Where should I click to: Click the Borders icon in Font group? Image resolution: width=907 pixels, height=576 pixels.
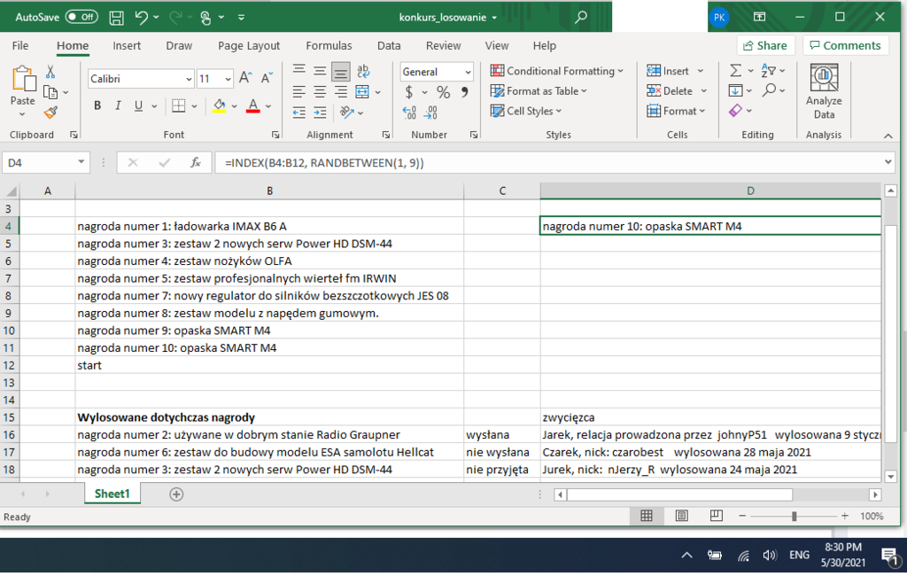178,106
